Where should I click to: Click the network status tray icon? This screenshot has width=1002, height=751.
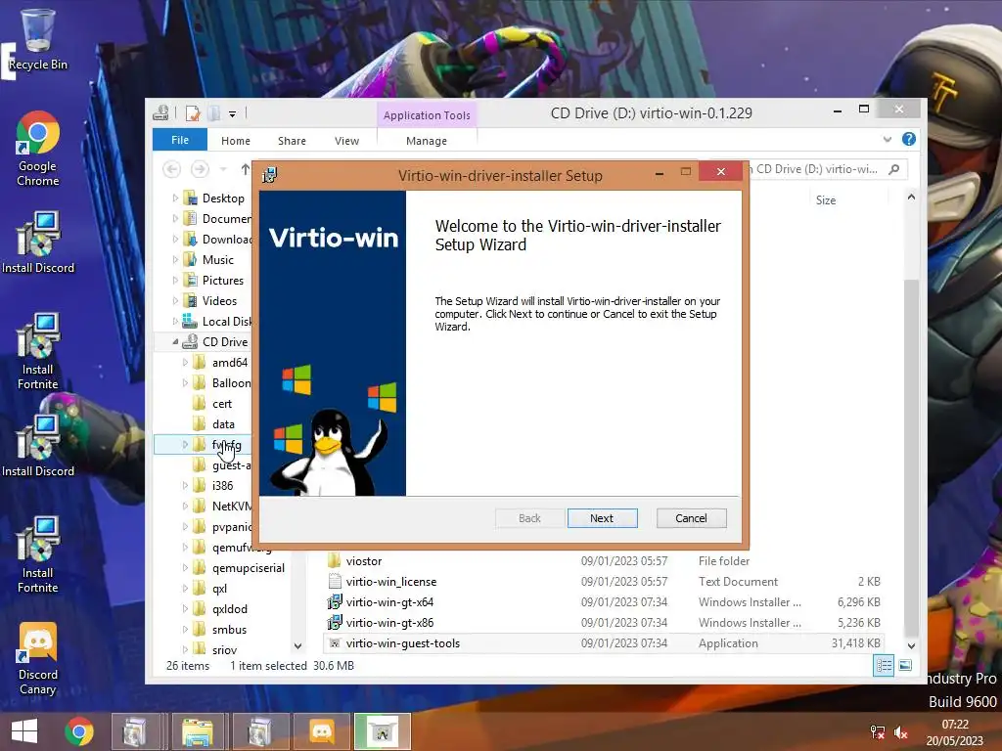pos(878,732)
